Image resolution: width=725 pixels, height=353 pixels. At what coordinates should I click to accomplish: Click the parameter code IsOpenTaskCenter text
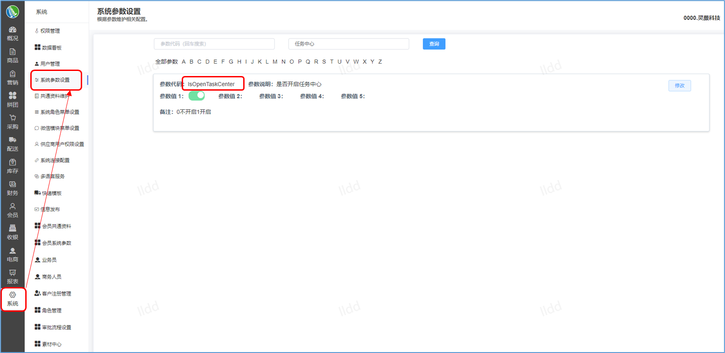(x=211, y=84)
